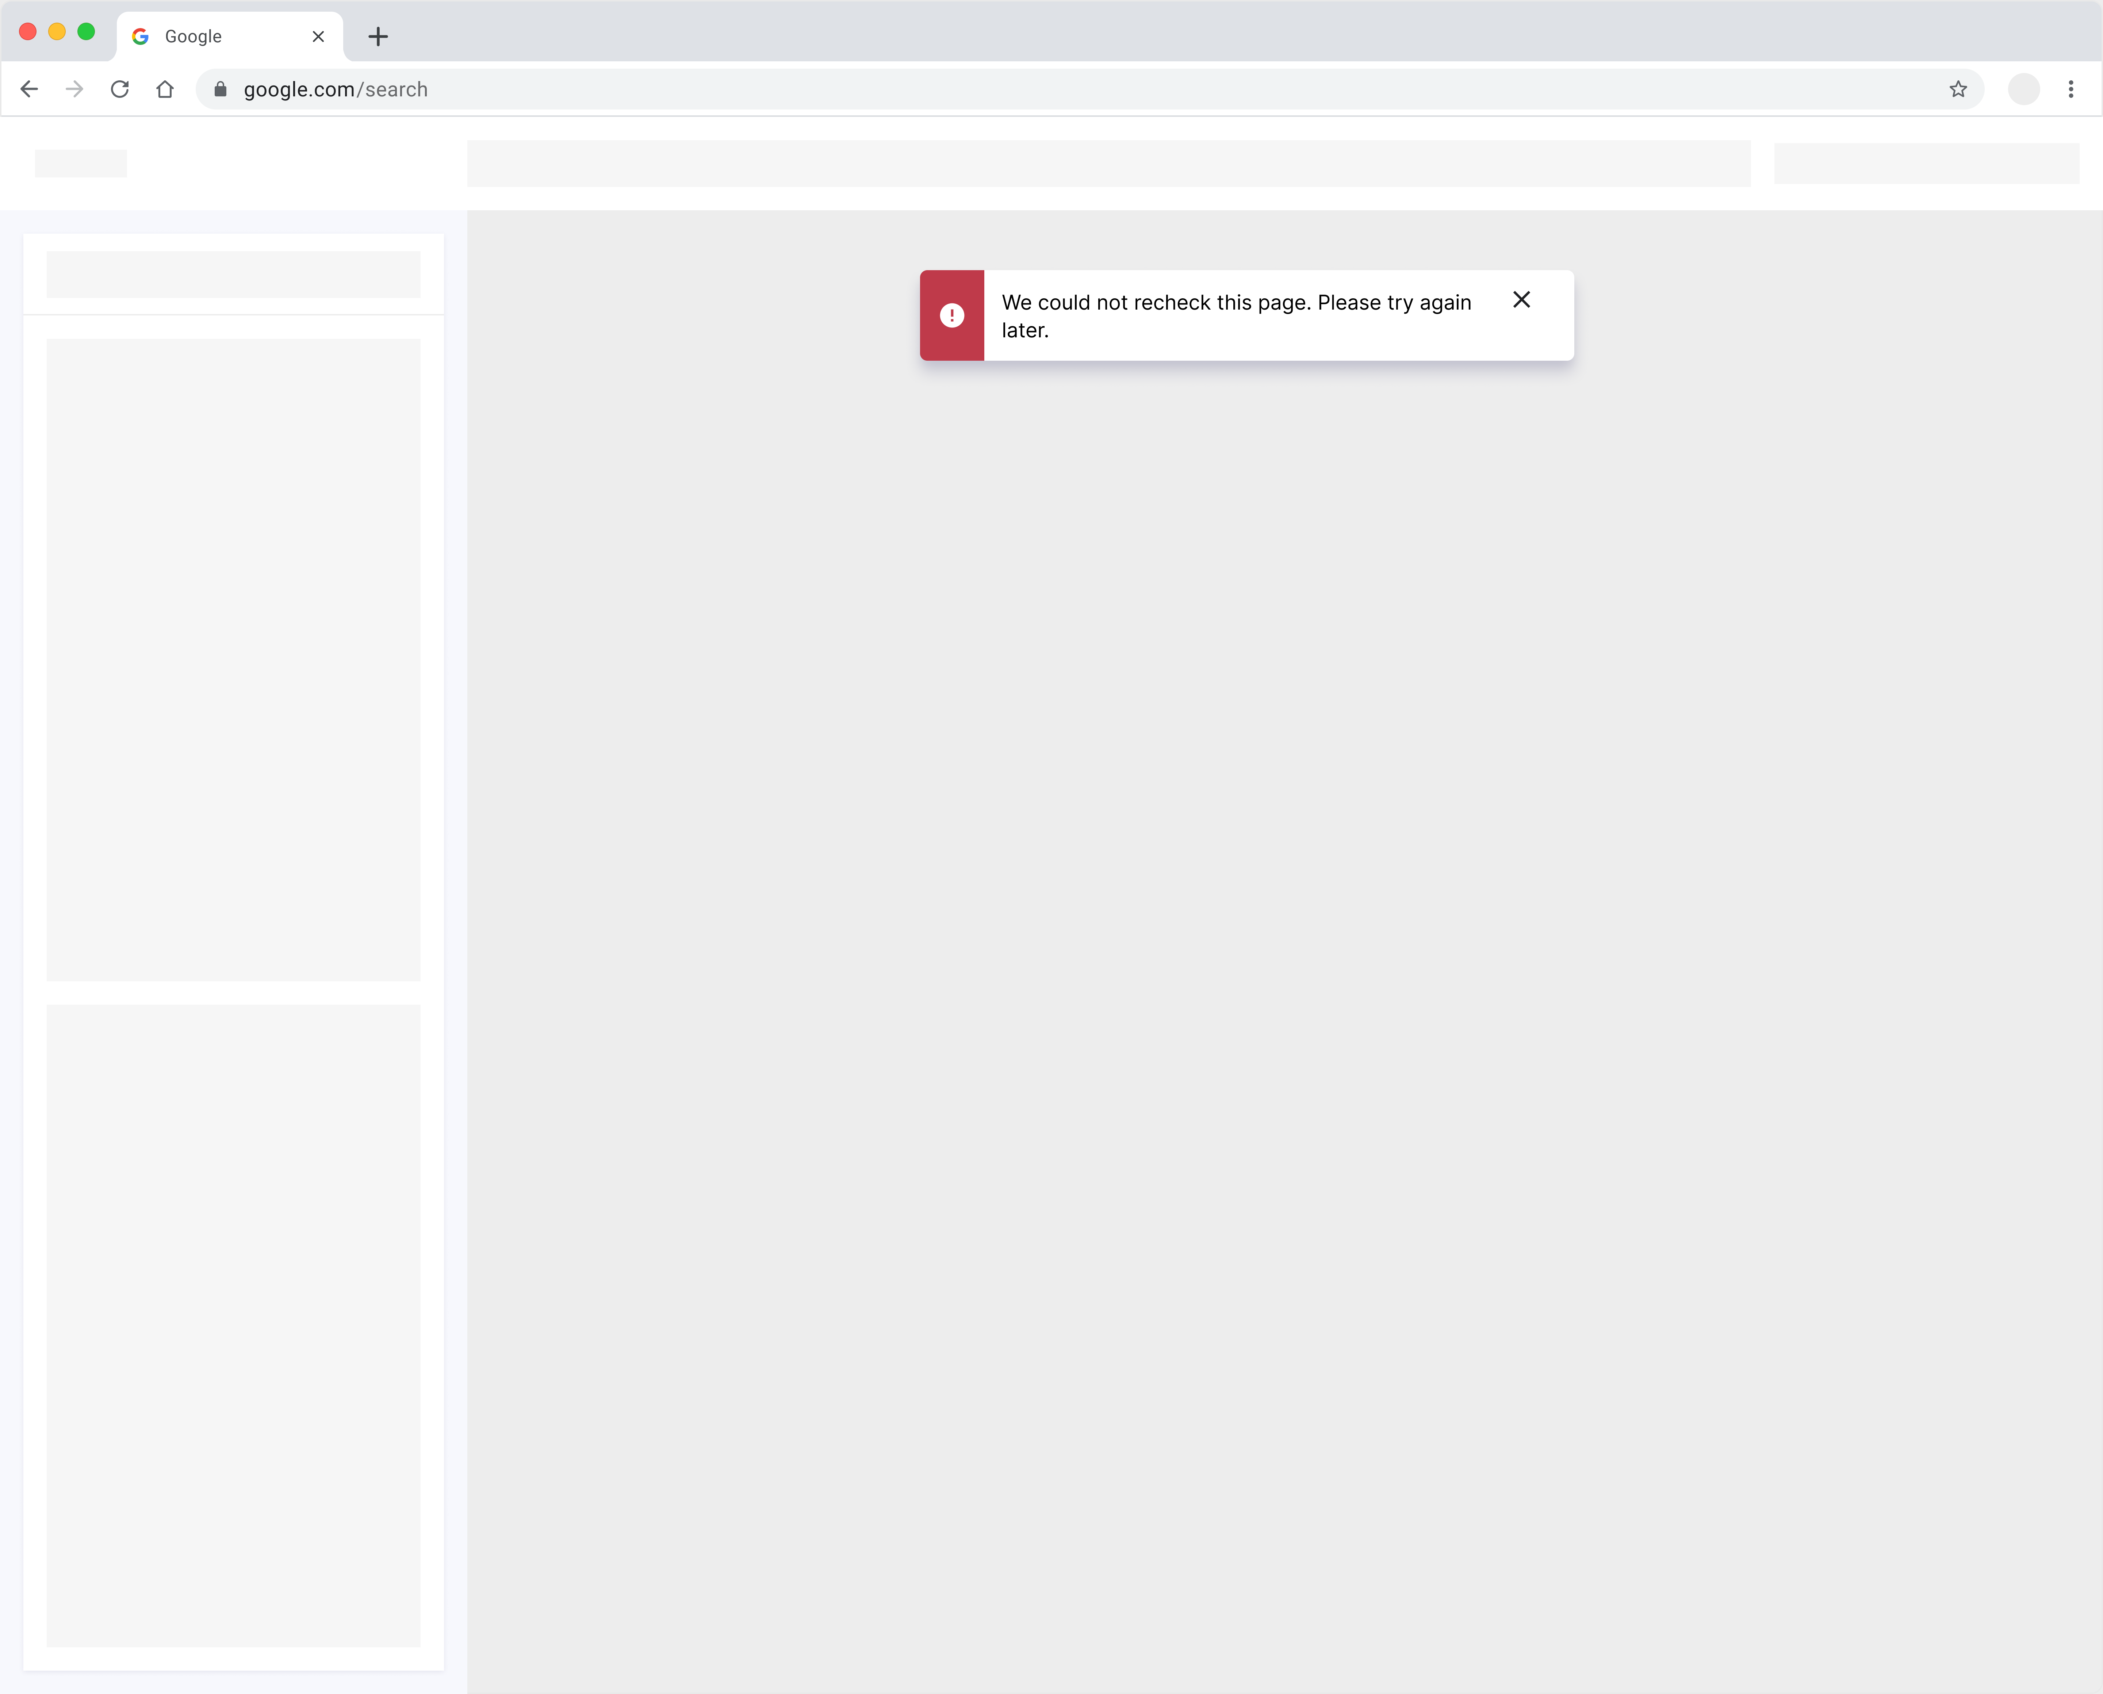Close the Google tab
The width and height of the screenshot is (2103, 1694).
click(x=318, y=36)
